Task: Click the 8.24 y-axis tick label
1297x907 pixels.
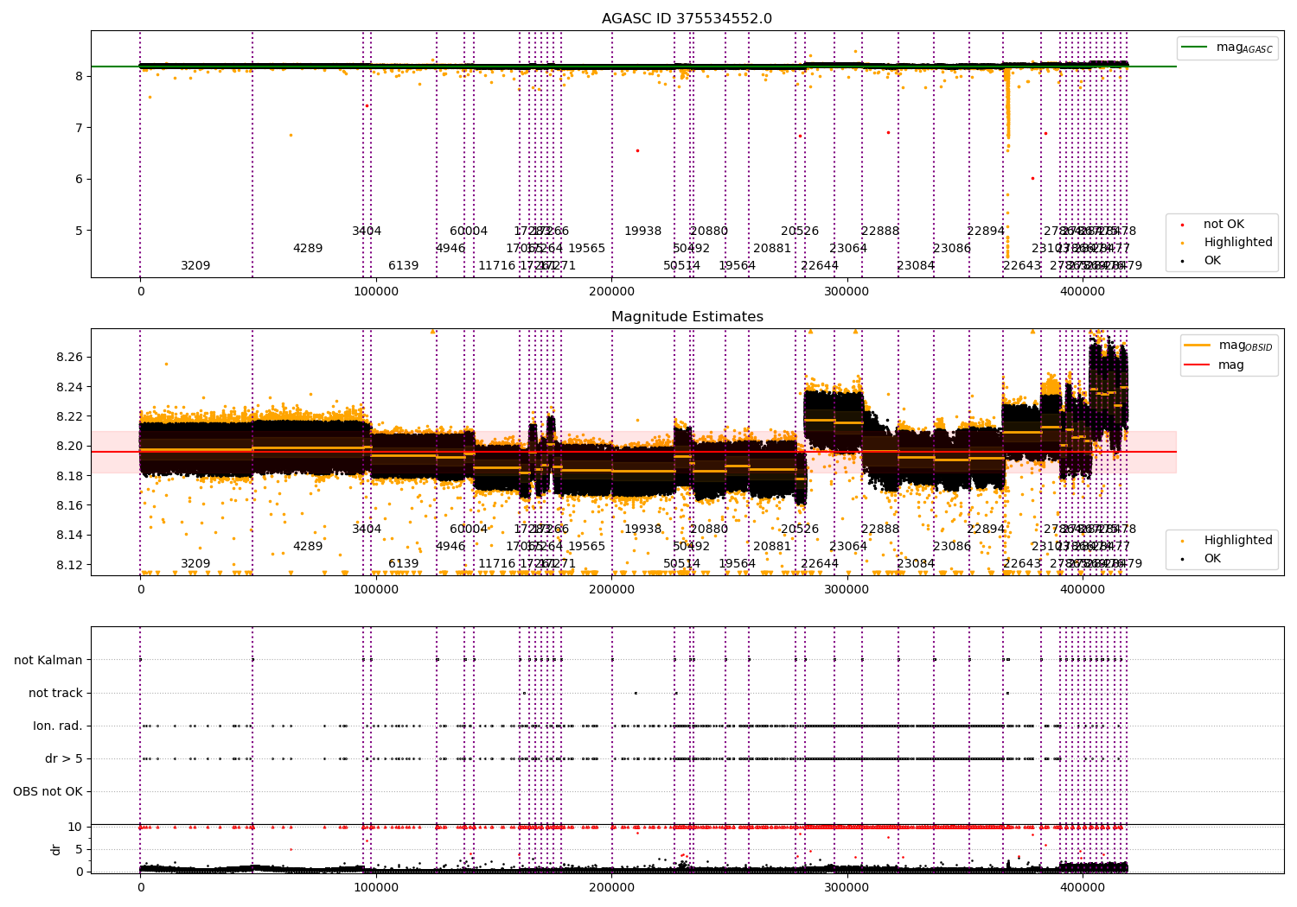Action: click(x=69, y=387)
